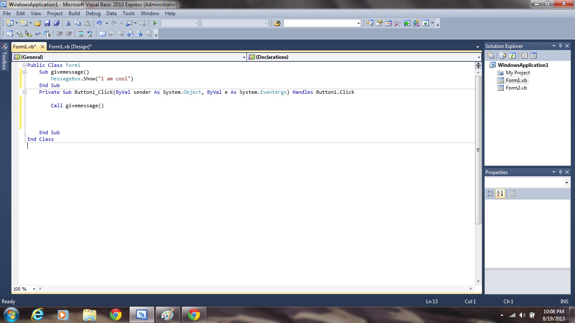Open the editor zoom level control showing 100%
Viewport: 575px width, 323px height.
click(x=23, y=289)
